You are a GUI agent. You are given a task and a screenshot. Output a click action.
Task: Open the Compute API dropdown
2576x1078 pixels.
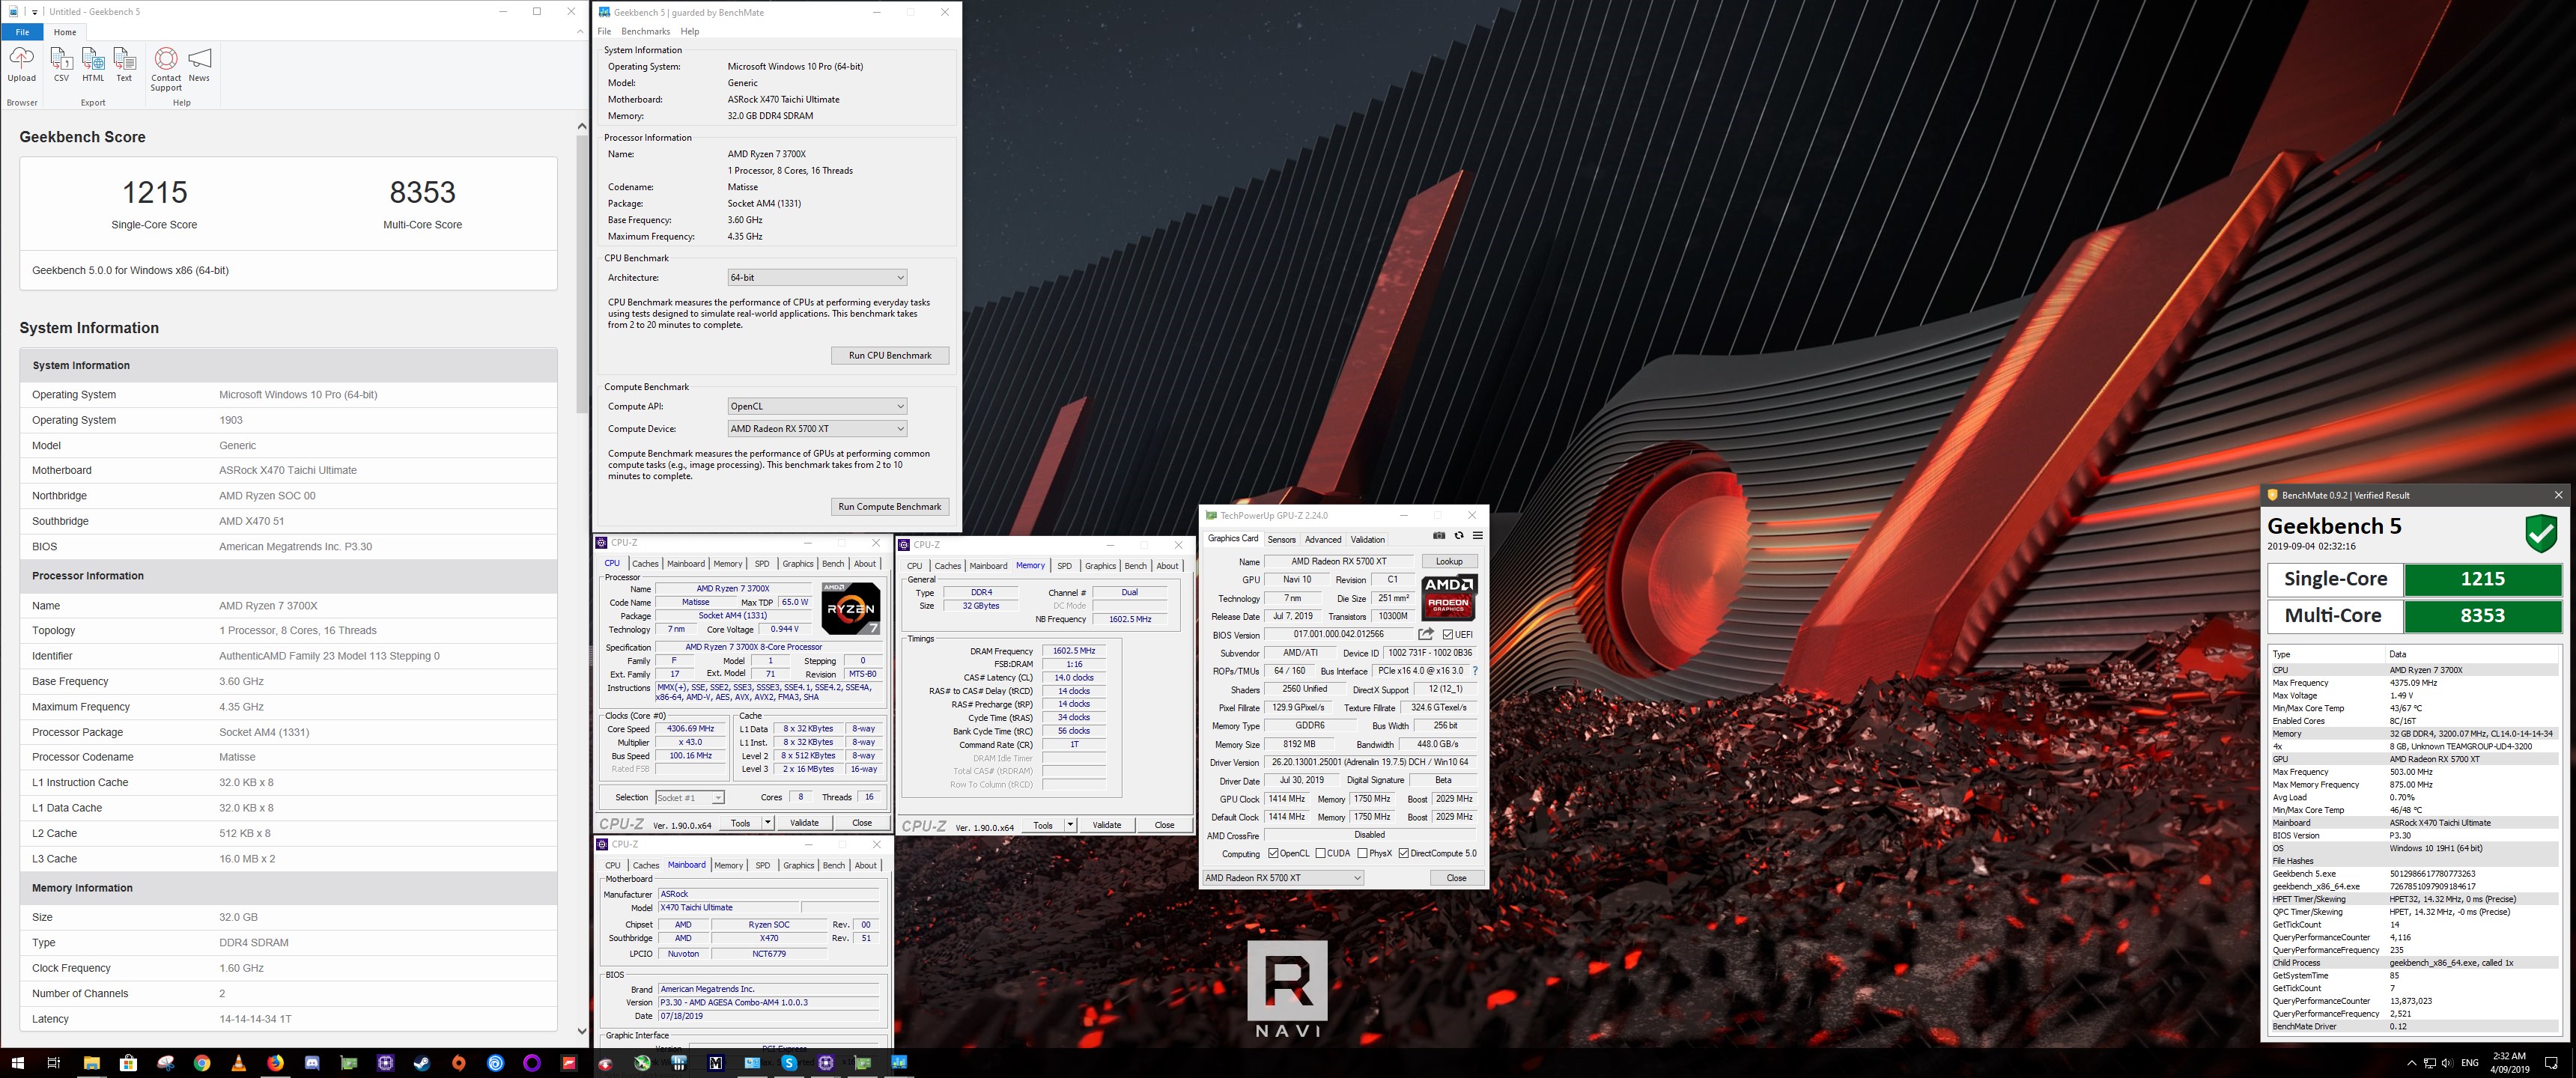pyautogui.click(x=817, y=406)
